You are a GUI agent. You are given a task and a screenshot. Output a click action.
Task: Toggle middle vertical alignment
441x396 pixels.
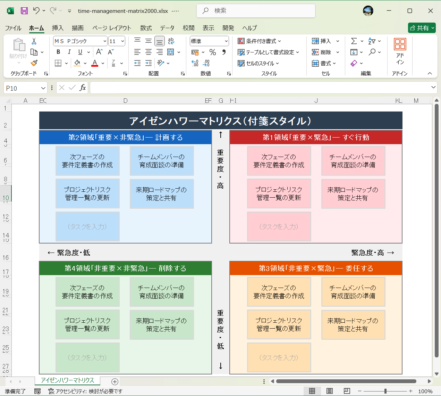[x=149, y=41]
